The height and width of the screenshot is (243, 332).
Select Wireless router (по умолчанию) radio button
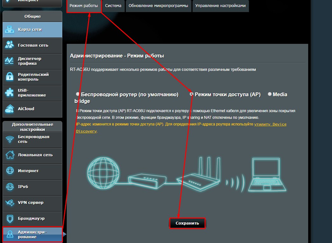click(78, 94)
